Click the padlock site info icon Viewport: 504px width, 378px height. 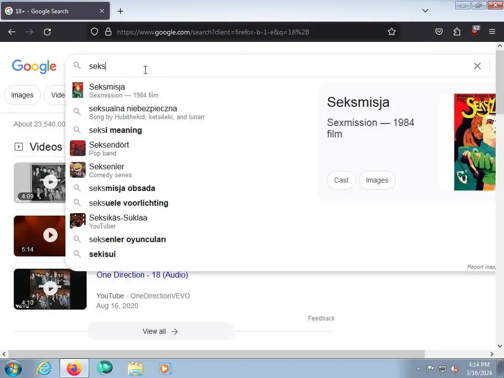(108, 32)
